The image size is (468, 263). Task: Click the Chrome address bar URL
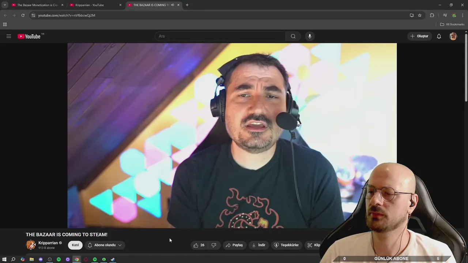pos(67,15)
